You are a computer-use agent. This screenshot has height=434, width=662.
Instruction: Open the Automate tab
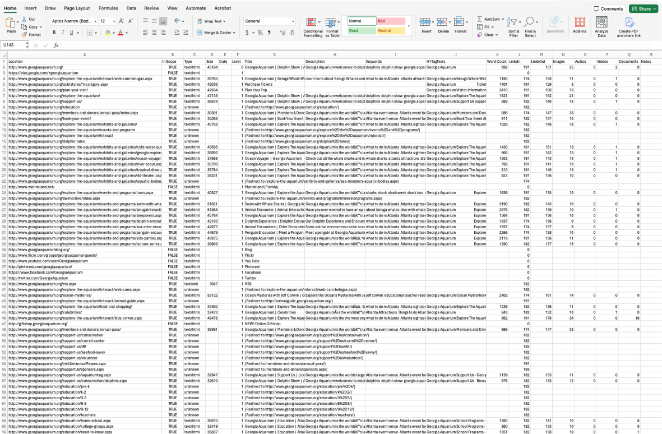(x=196, y=8)
